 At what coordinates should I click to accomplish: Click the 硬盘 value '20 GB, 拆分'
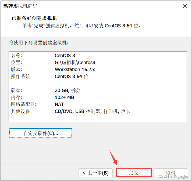coord(67,90)
